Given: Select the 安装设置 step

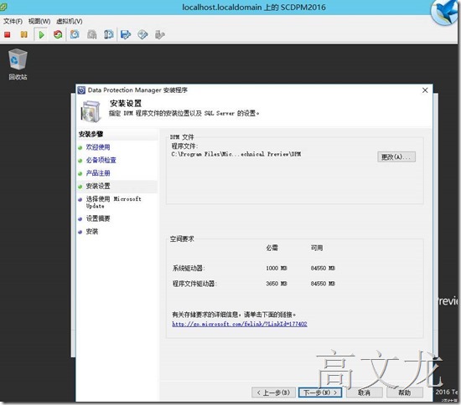Looking at the screenshot, I should (98, 186).
